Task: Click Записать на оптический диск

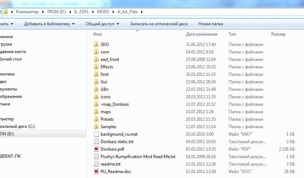Action: pyautogui.click(x=159, y=24)
